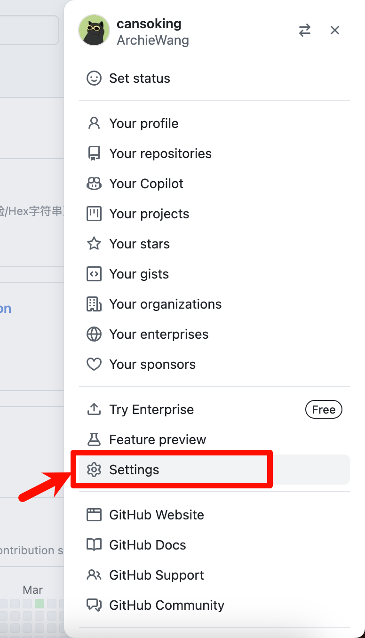Image resolution: width=365 pixels, height=638 pixels.
Task: Close the account dropdown with the X
Action: click(334, 30)
